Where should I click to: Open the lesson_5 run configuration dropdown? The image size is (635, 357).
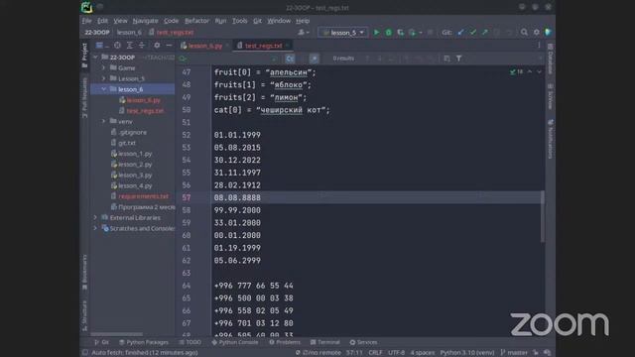(343, 33)
